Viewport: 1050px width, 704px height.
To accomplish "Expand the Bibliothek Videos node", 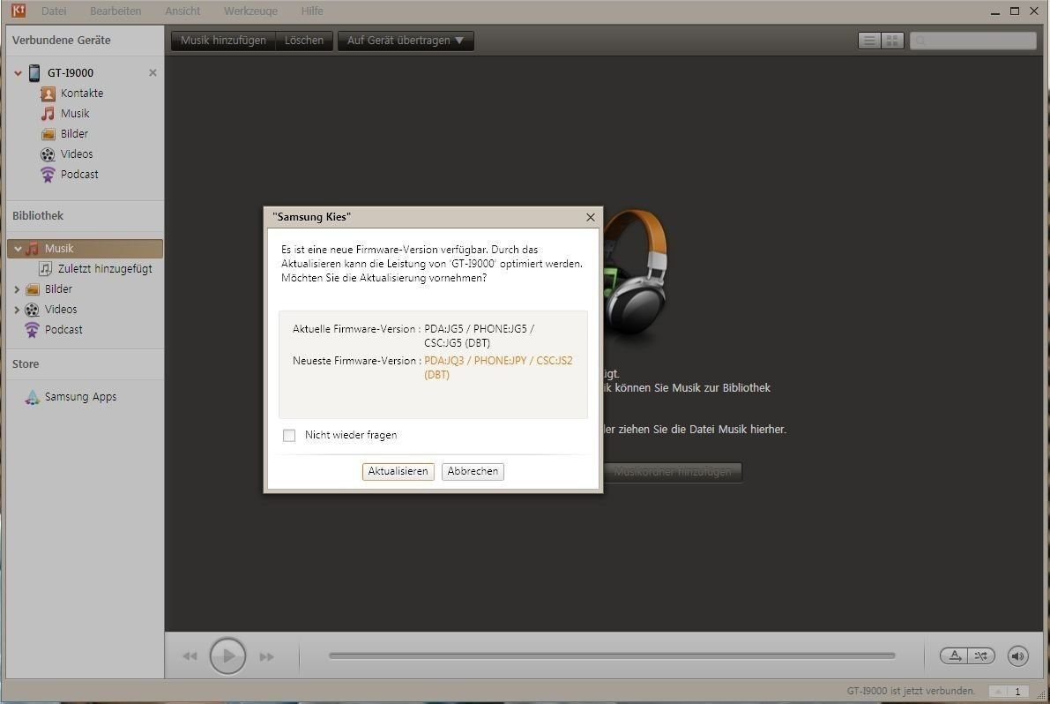I will click(17, 310).
